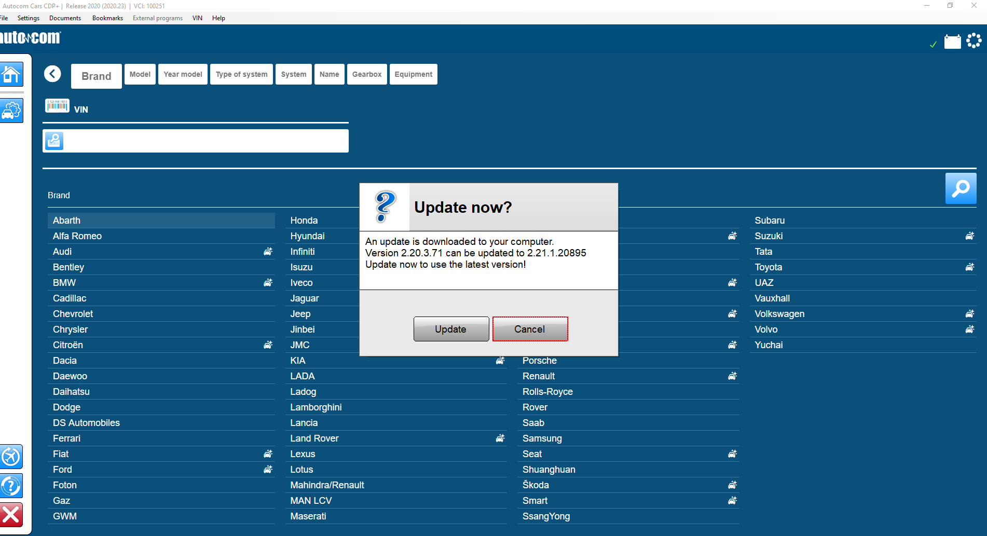
Task: Click the car icon beside Škoda
Action: [x=732, y=485]
